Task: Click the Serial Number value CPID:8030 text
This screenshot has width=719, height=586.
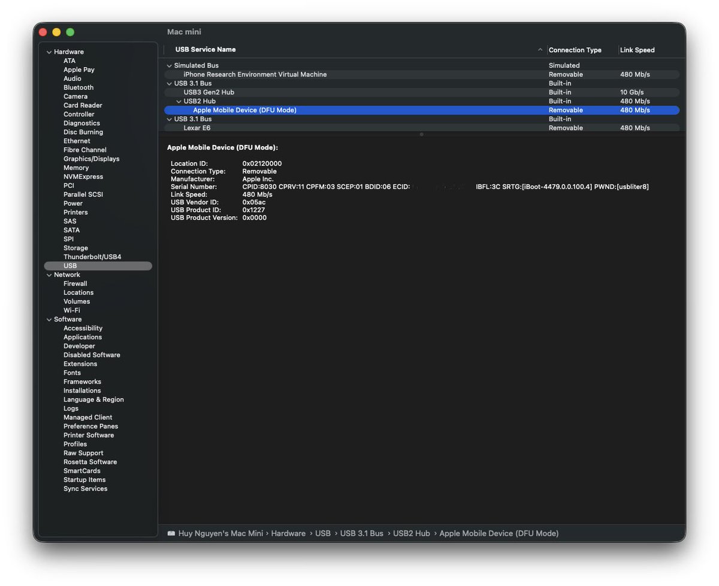Action: tap(259, 187)
